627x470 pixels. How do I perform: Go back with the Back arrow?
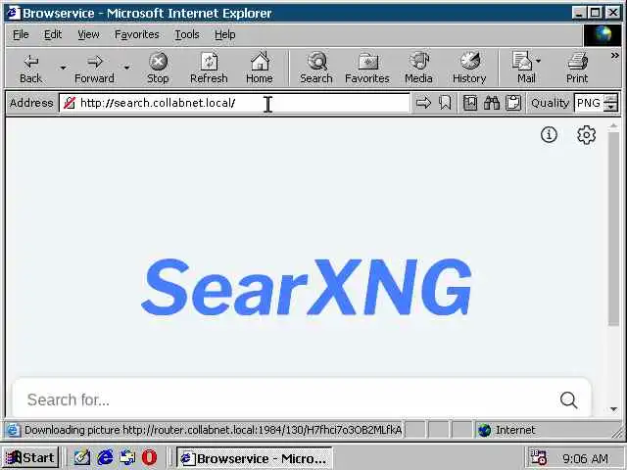[x=30, y=68]
